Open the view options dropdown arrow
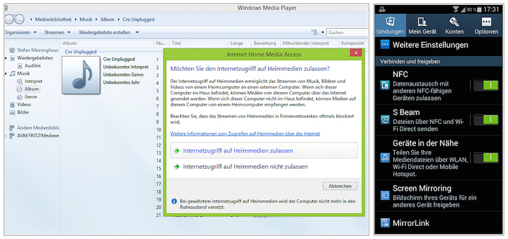Image resolution: width=508 pixels, height=239 pixels. tap(322, 32)
